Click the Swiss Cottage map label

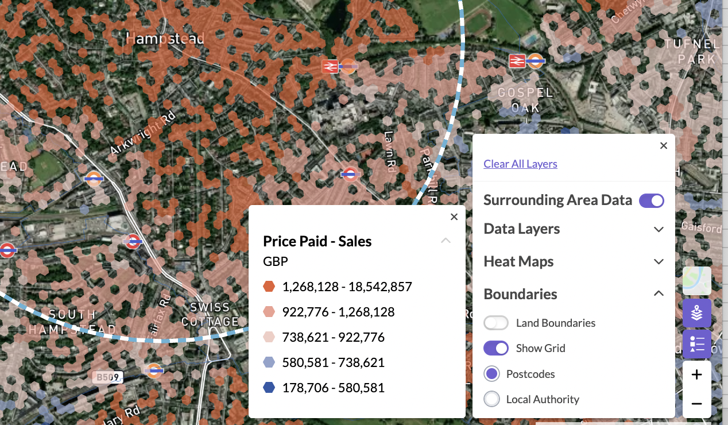click(x=210, y=314)
